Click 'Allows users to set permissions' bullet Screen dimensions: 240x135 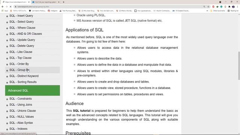tap(120, 94)
